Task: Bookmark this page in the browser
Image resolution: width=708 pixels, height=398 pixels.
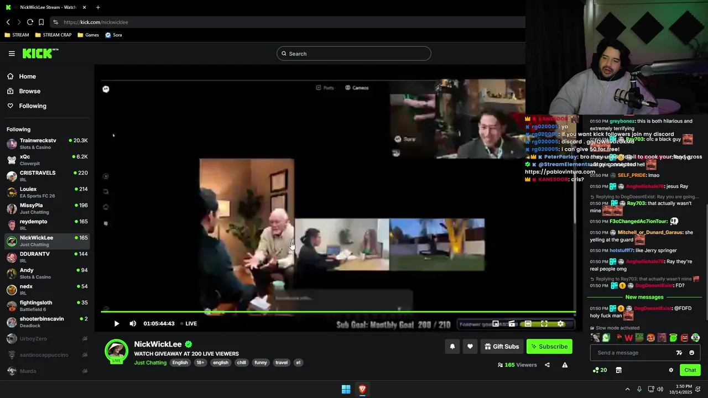Action: pos(41,22)
